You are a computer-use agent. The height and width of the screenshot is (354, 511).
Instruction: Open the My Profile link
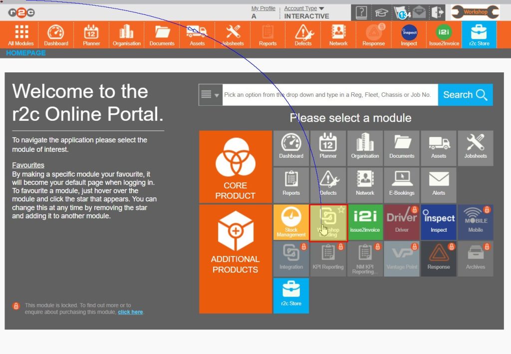point(263,8)
